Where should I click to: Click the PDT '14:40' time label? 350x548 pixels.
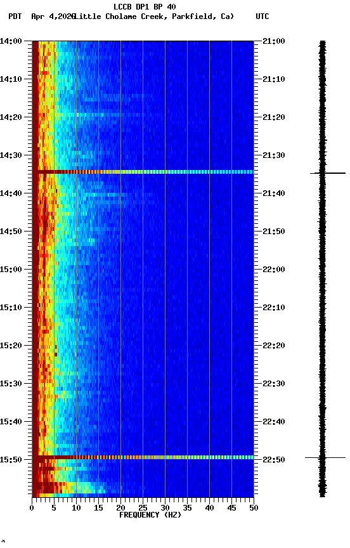(x=11, y=193)
